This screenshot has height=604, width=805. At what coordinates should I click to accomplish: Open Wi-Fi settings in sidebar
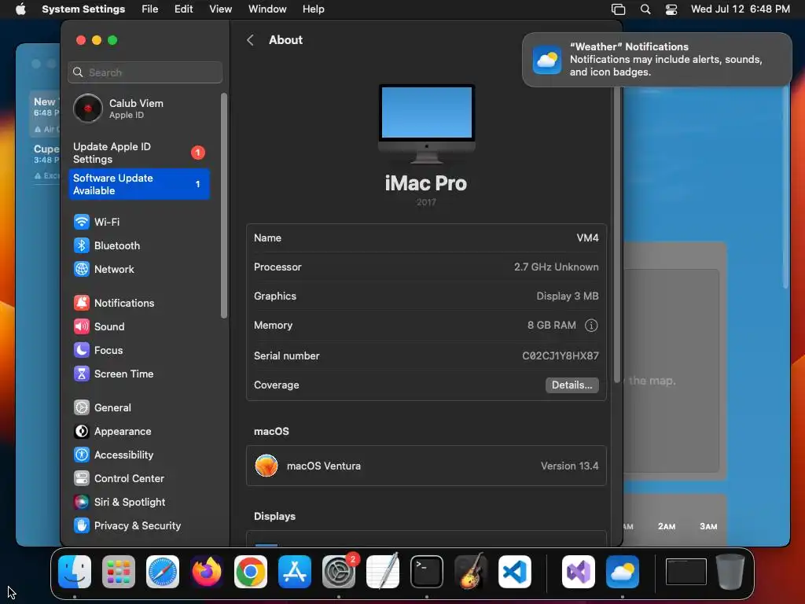pos(138,222)
